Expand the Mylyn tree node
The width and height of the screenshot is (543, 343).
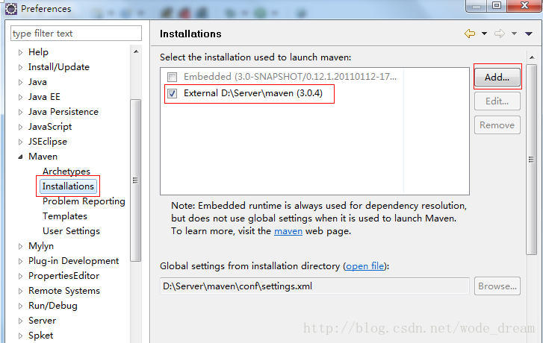click(x=20, y=246)
